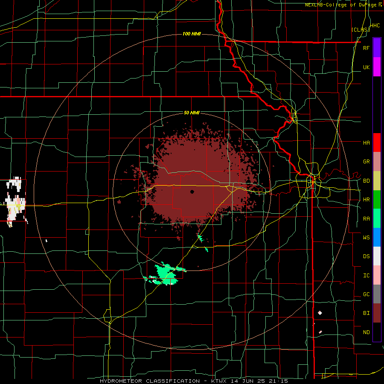Click the 100 NMI range ring label
This screenshot has width=384, height=384.
(x=192, y=34)
